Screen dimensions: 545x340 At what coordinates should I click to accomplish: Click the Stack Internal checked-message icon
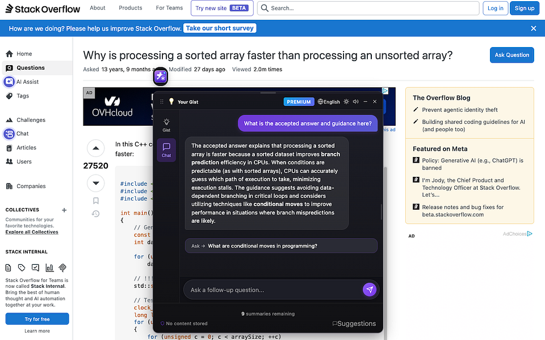(x=35, y=267)
